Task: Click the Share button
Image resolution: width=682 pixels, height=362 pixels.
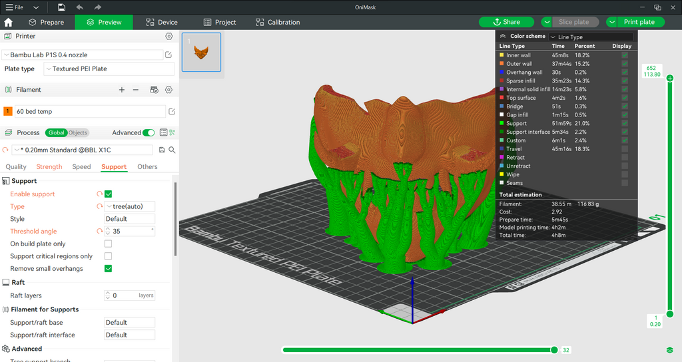Action: click(x=506, y=22)
